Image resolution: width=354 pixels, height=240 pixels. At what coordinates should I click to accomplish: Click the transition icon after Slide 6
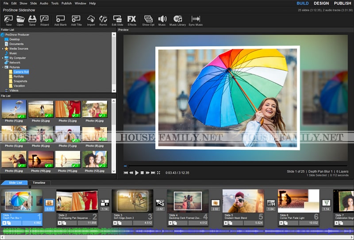(326, 203)
